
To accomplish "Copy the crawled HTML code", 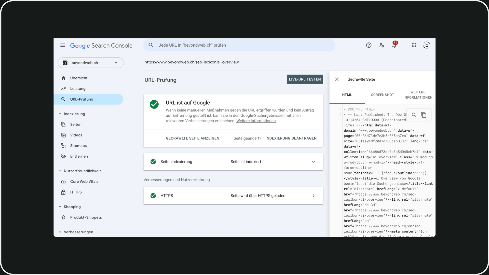I will tap(424, 115).
